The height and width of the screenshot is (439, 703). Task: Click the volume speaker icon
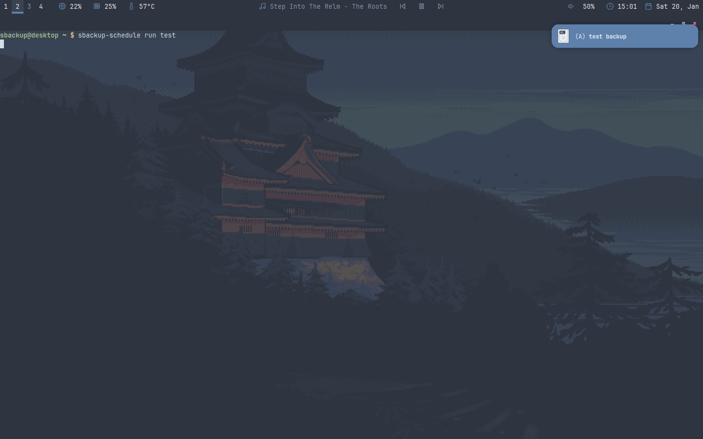point(571,6)
